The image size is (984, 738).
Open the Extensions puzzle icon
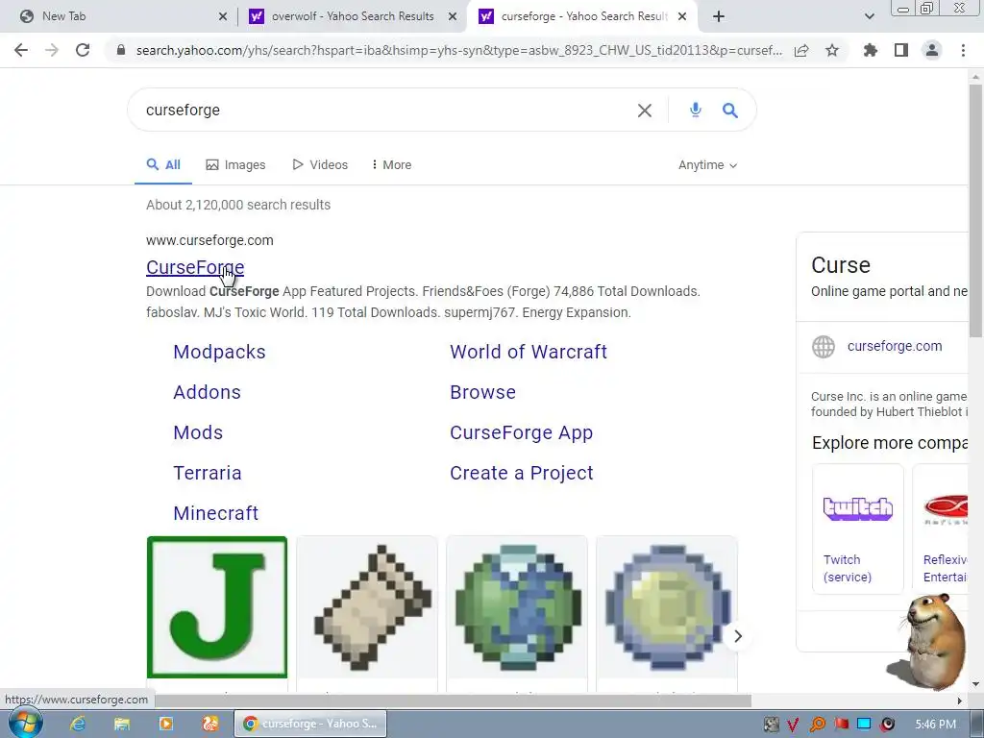tap(870, 50)
